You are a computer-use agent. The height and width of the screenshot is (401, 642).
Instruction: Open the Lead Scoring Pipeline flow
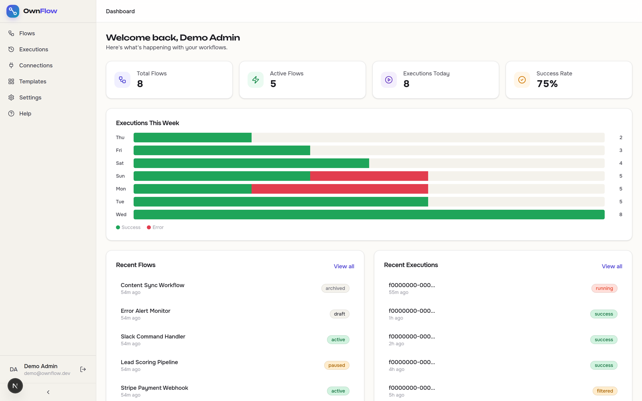235,365
